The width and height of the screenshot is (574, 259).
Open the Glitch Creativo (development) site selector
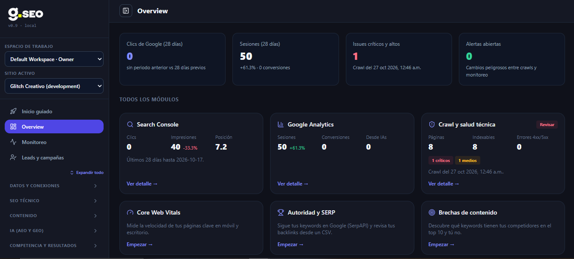point(54,86)
